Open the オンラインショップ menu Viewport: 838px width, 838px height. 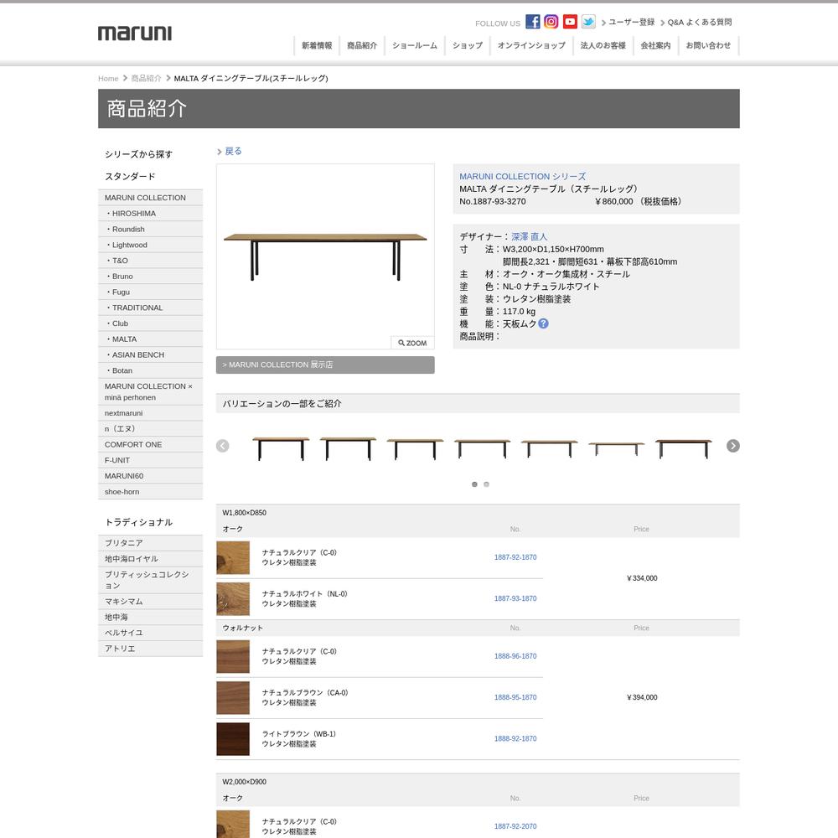[531, 45]
